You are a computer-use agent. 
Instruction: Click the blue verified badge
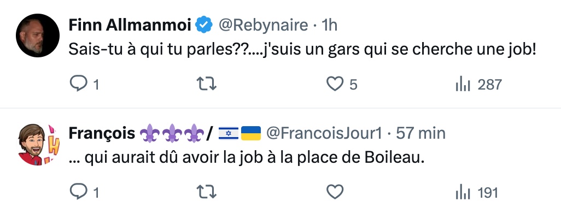(x=204, y=25)
